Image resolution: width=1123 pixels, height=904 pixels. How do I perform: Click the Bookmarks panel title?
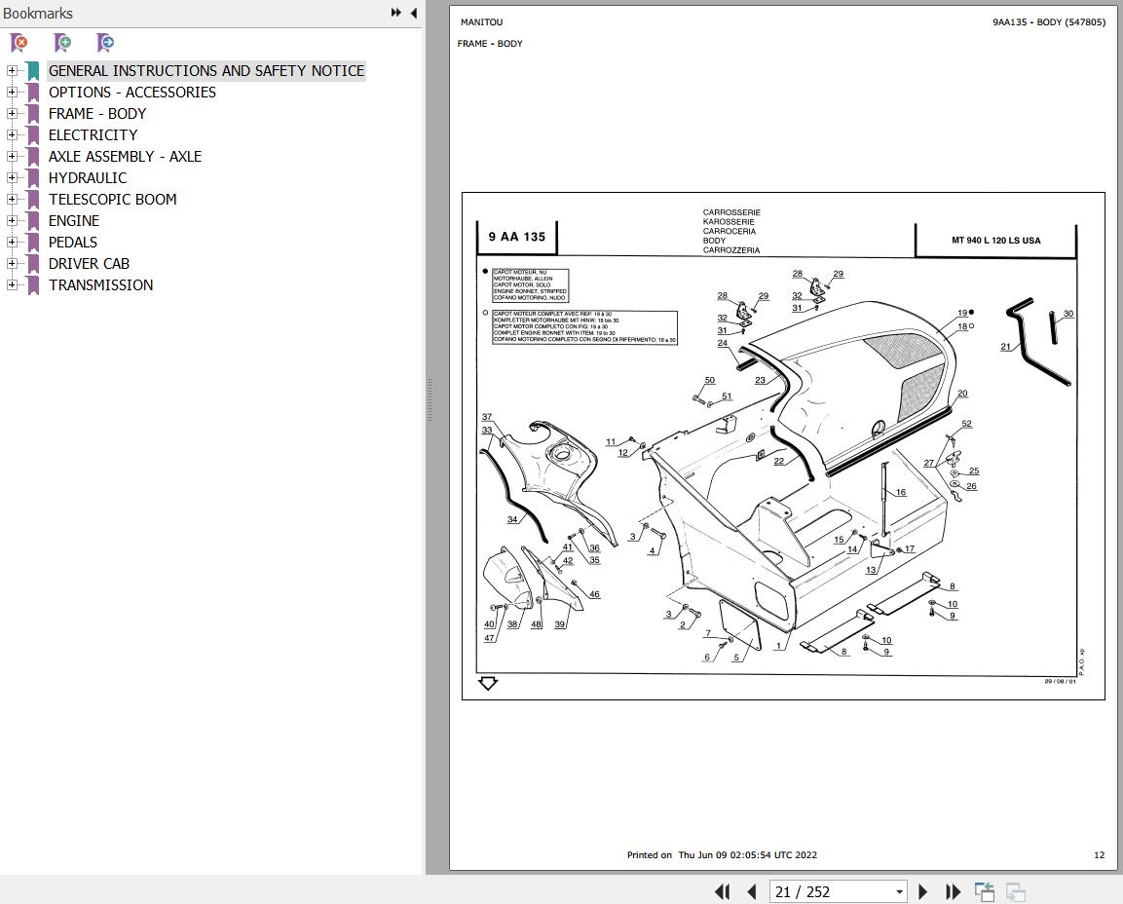point(37,13)
